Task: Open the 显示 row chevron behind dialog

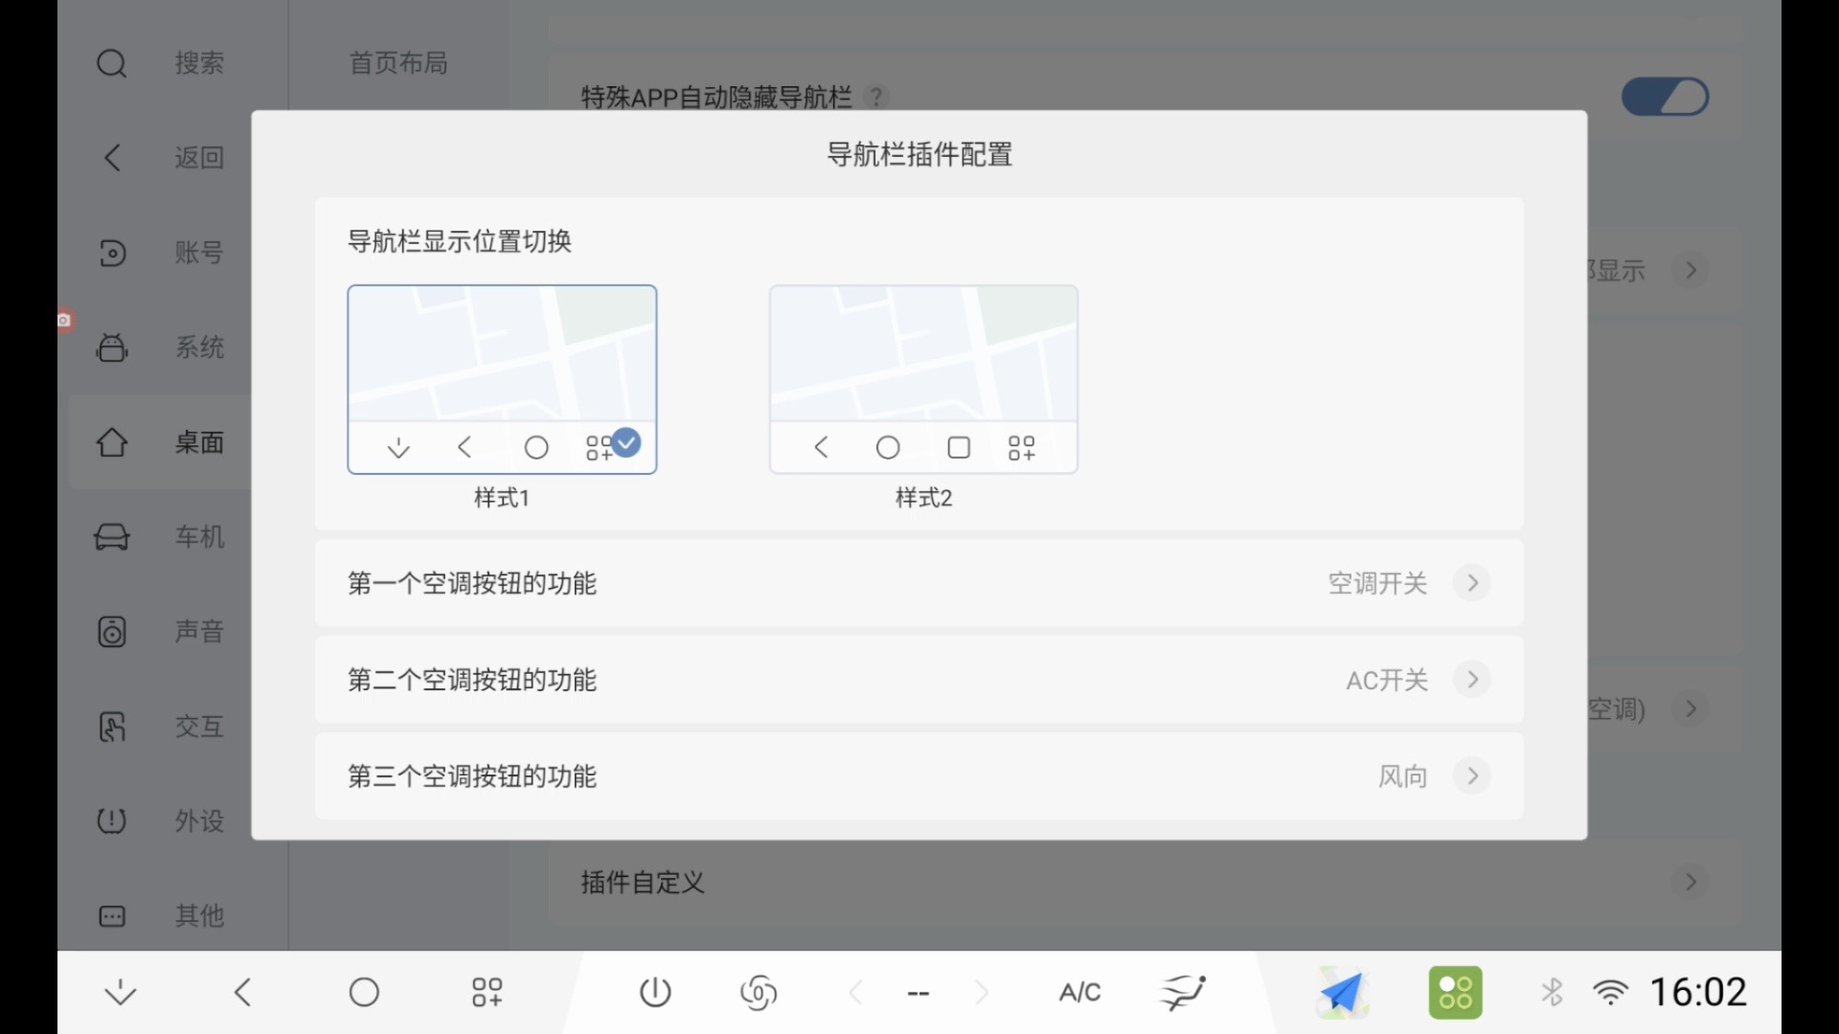Action: 1691,270
